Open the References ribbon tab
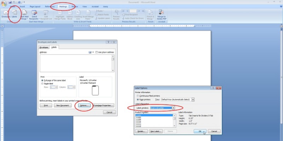 (x=50, y=6)
